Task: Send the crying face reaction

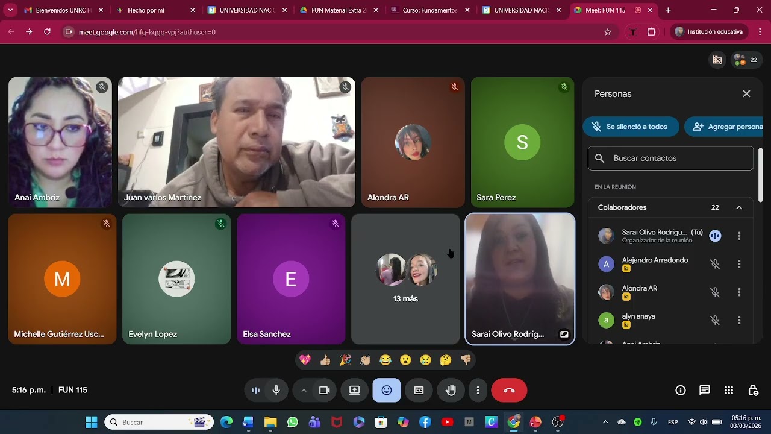Action: click(425, 360)
